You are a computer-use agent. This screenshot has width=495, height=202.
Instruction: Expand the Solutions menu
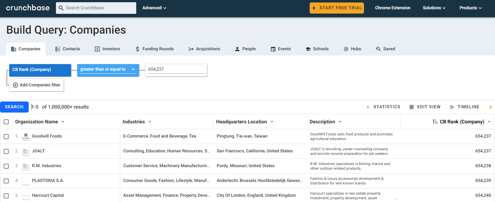(434, 8)
